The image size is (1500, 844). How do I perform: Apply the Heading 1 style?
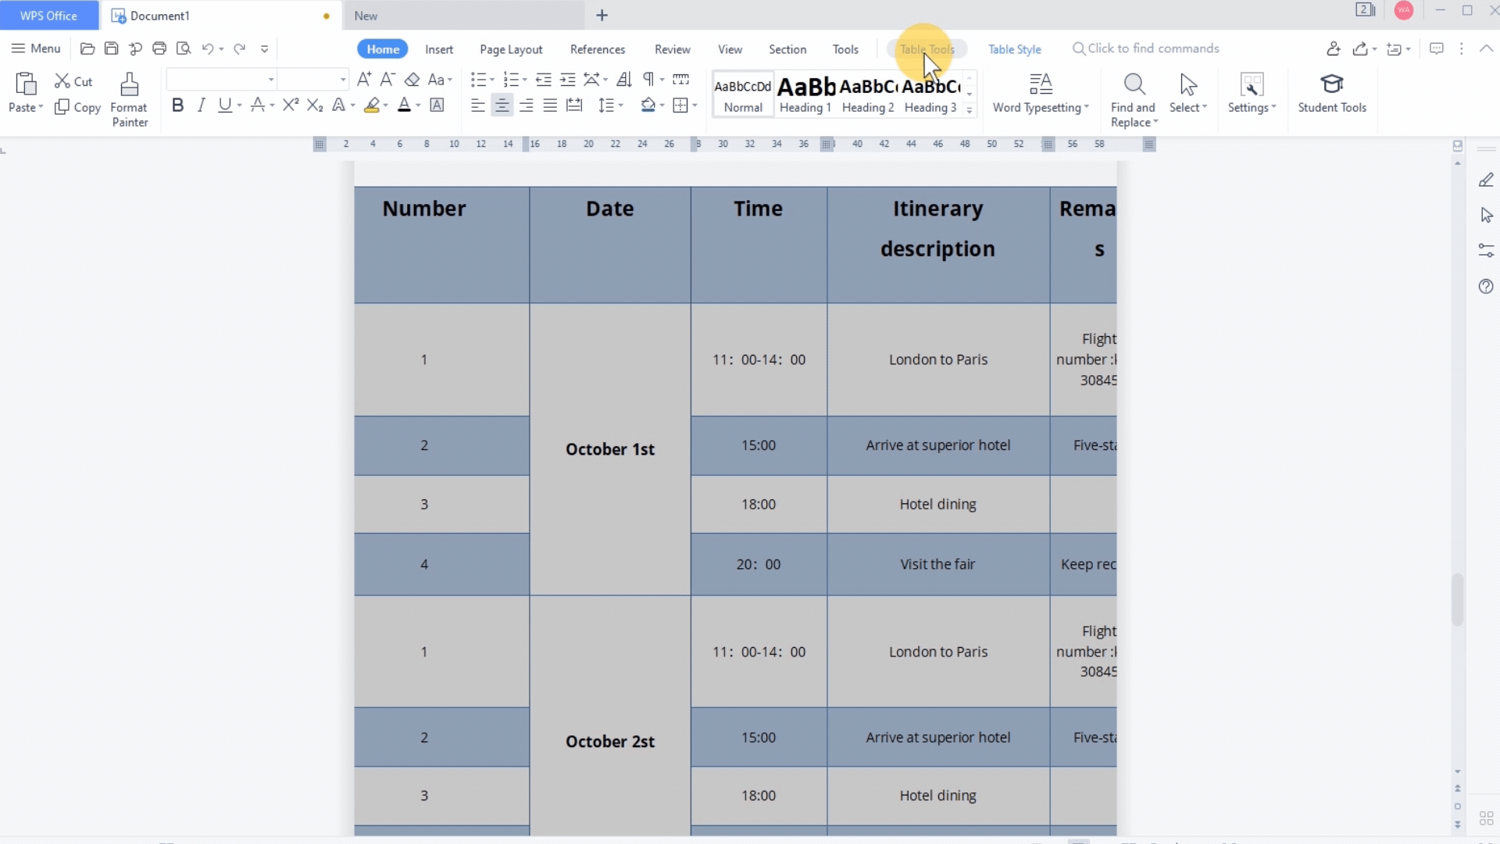coord(805,95)
